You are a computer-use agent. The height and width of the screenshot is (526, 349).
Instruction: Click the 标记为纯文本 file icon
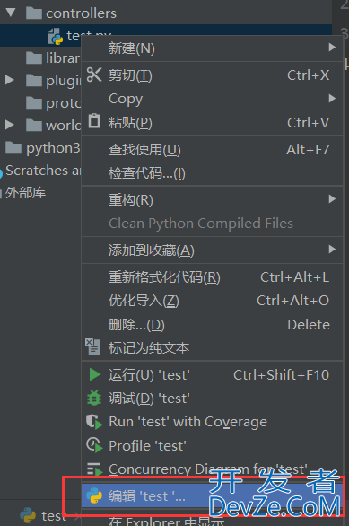[x=92, y=346]
